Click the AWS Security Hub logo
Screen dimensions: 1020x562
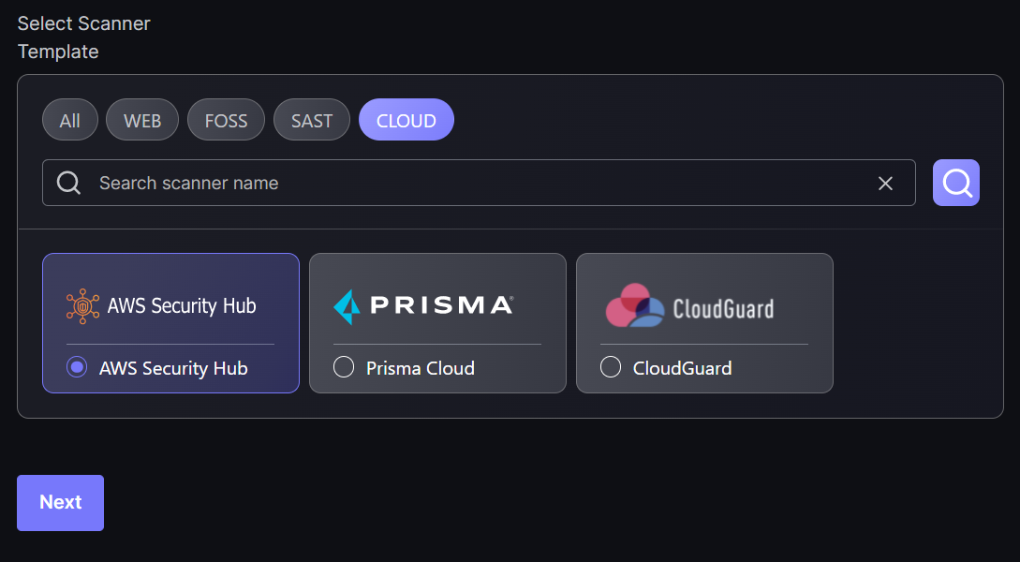161,305
